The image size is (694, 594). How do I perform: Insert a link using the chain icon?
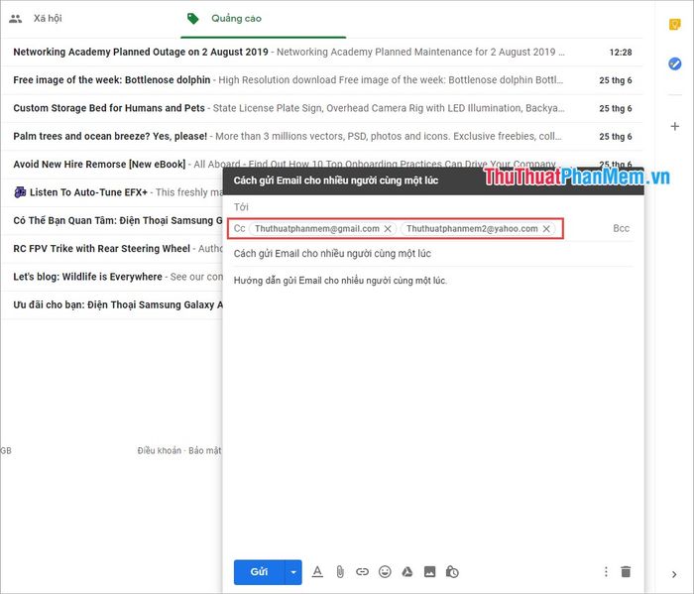coord(362,572)
